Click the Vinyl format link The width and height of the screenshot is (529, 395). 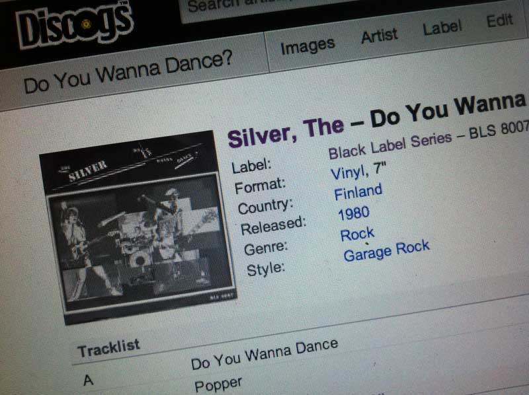(x=350, y=173)
